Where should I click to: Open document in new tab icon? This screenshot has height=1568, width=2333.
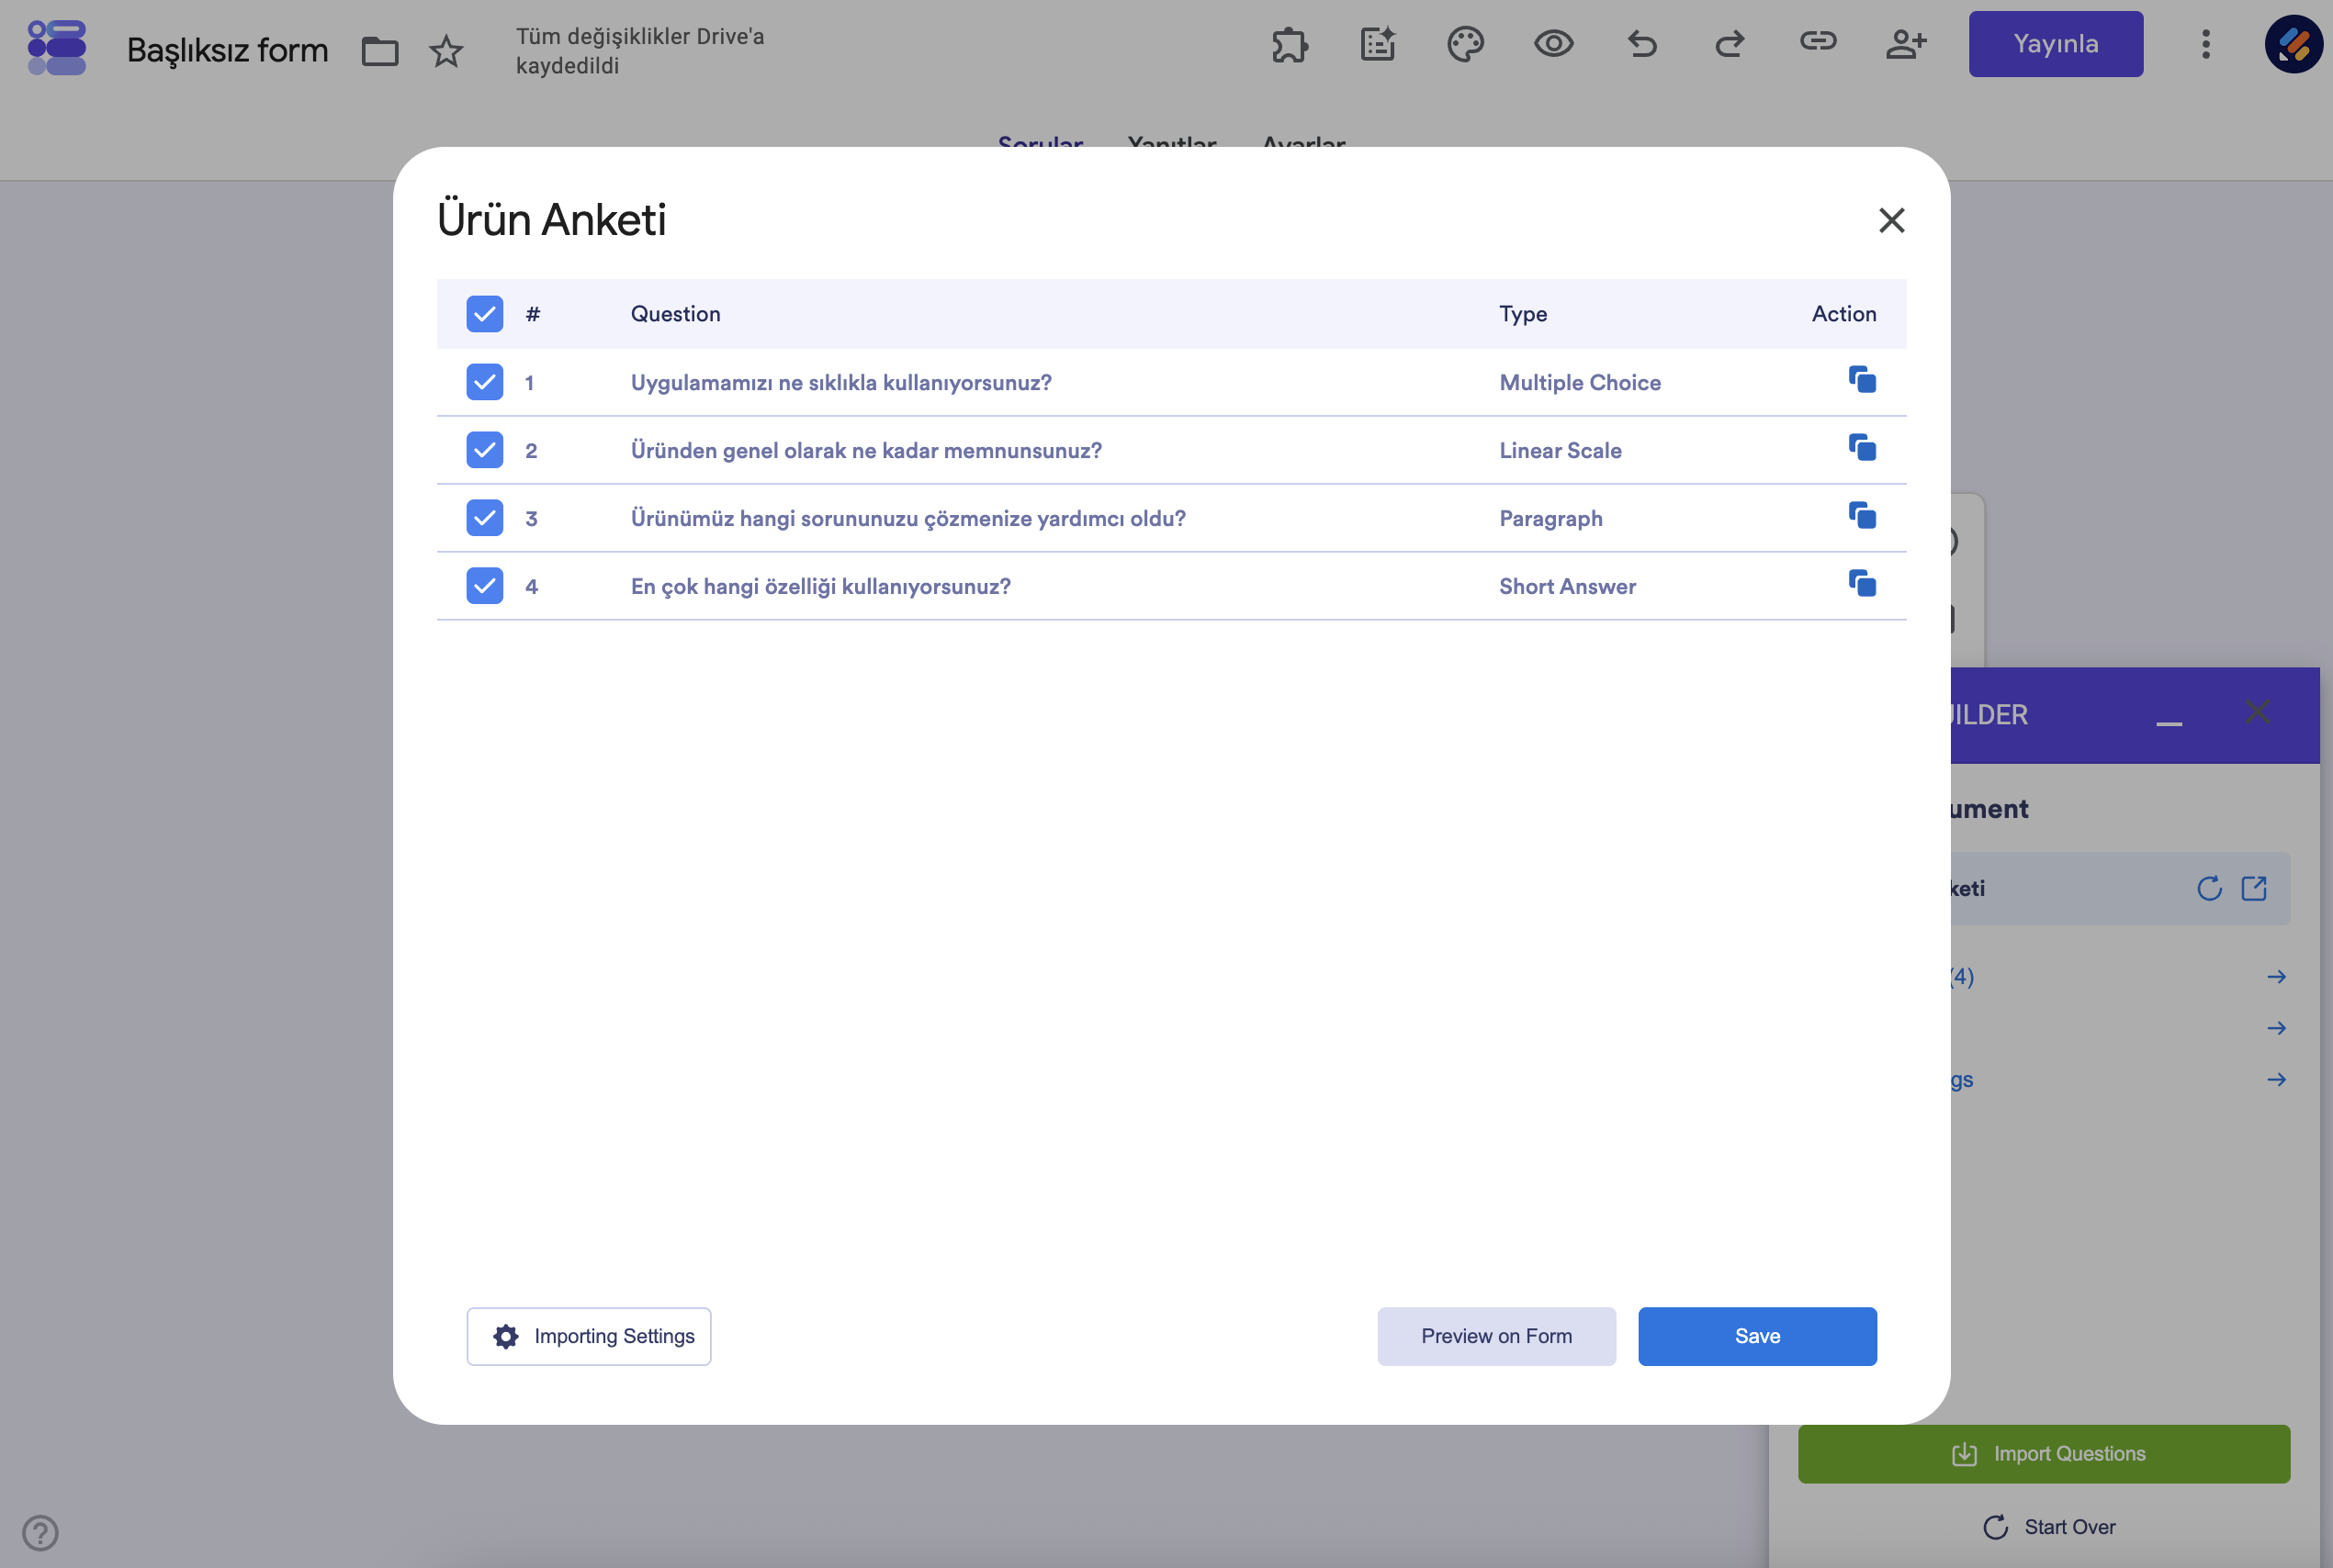(2254, 888)
